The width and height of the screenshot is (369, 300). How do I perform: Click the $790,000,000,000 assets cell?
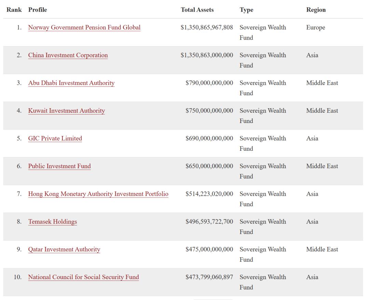209,83
